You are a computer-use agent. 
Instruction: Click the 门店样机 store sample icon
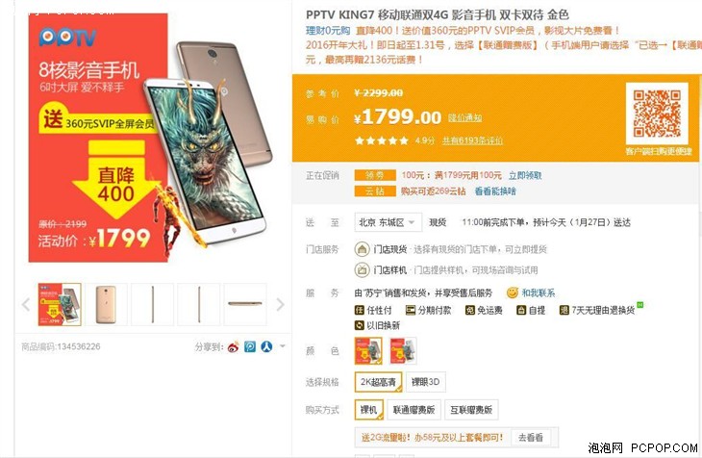(362, 269)
